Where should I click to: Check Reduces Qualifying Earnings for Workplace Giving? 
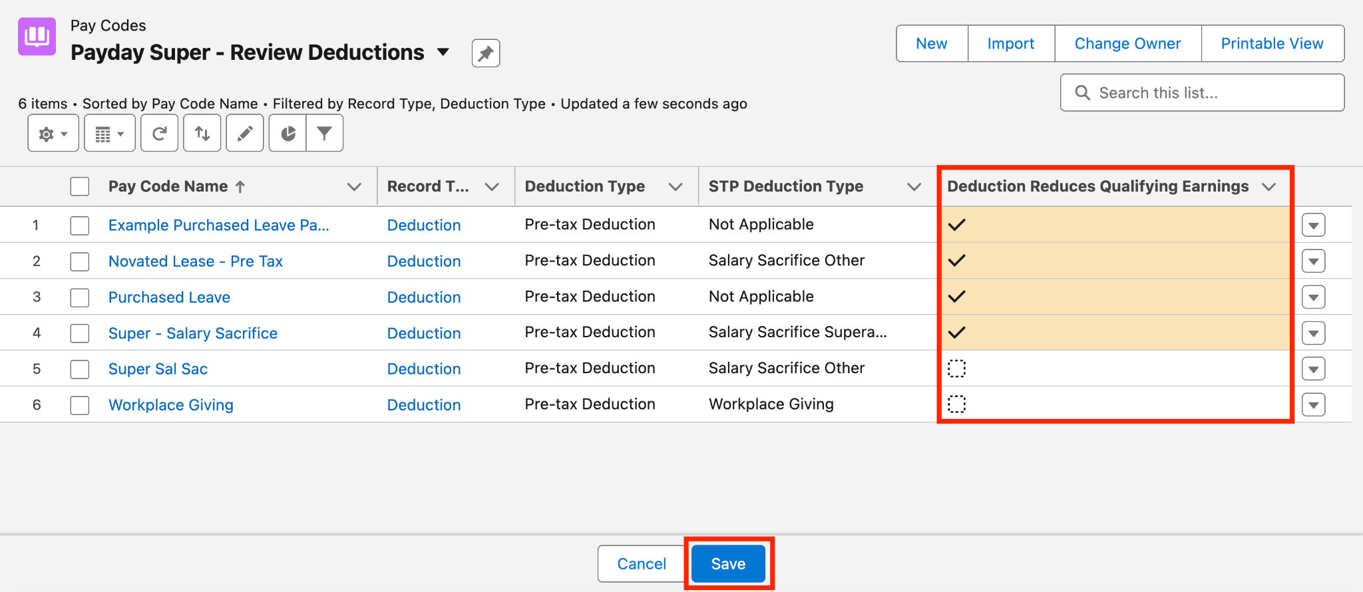point(956,404)
